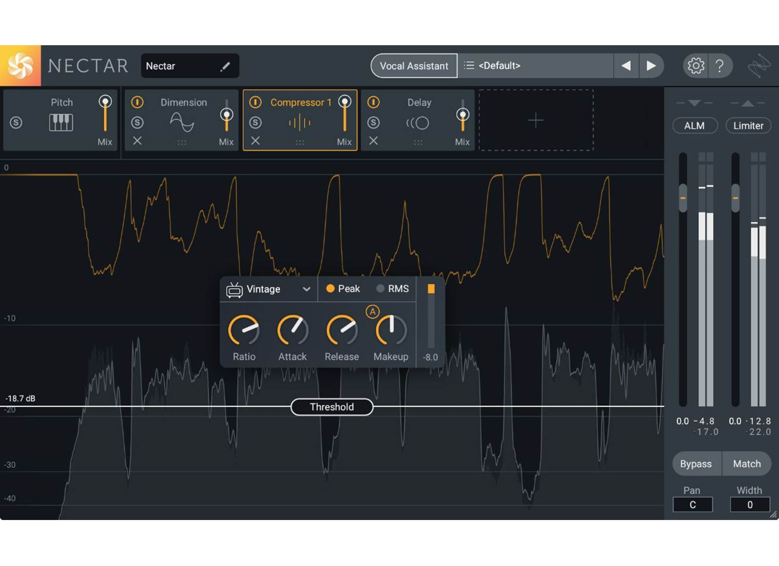This screenshot has height=566, width=779.
Task: Click the Dimension module Mix slider
Action: click(x=226, y=115)
